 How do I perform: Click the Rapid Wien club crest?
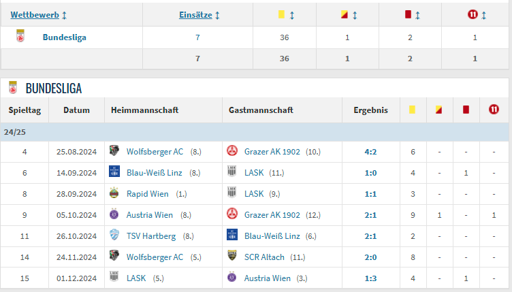114,193
